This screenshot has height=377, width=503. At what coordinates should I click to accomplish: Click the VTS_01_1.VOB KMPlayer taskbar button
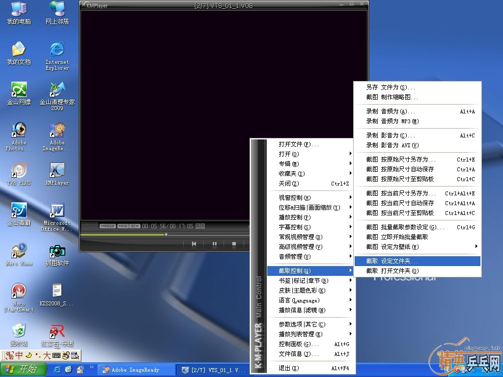(x=214, y=370)
